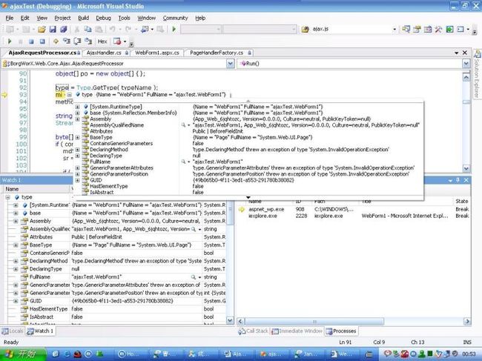
Task: Switch to the Locals tab
Action: click(x=13, y=331)
